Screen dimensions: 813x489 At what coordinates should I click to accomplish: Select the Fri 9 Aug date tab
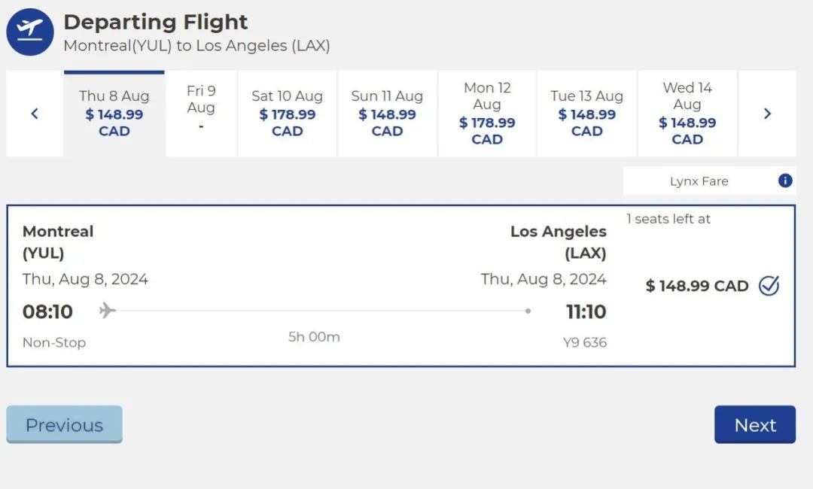click(201, 114)
